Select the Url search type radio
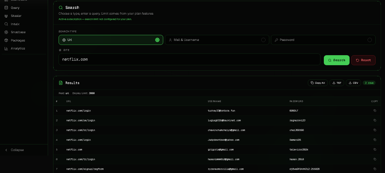Image resolution: width=385 pixels, height=173 pixels. [x=157, y=40]
